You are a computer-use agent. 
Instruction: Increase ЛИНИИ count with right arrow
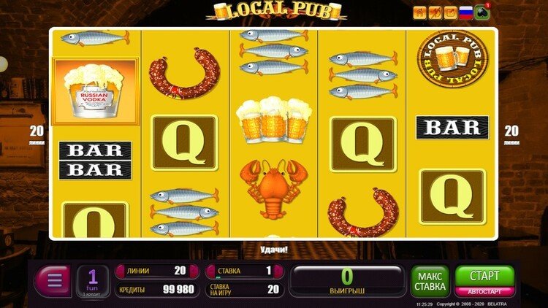pyautogui.click(x=194, y=271)
